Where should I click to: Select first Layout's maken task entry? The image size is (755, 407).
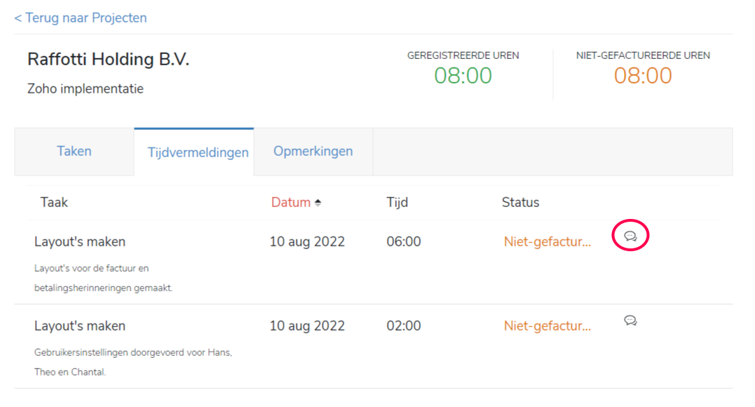pos(80,241)
